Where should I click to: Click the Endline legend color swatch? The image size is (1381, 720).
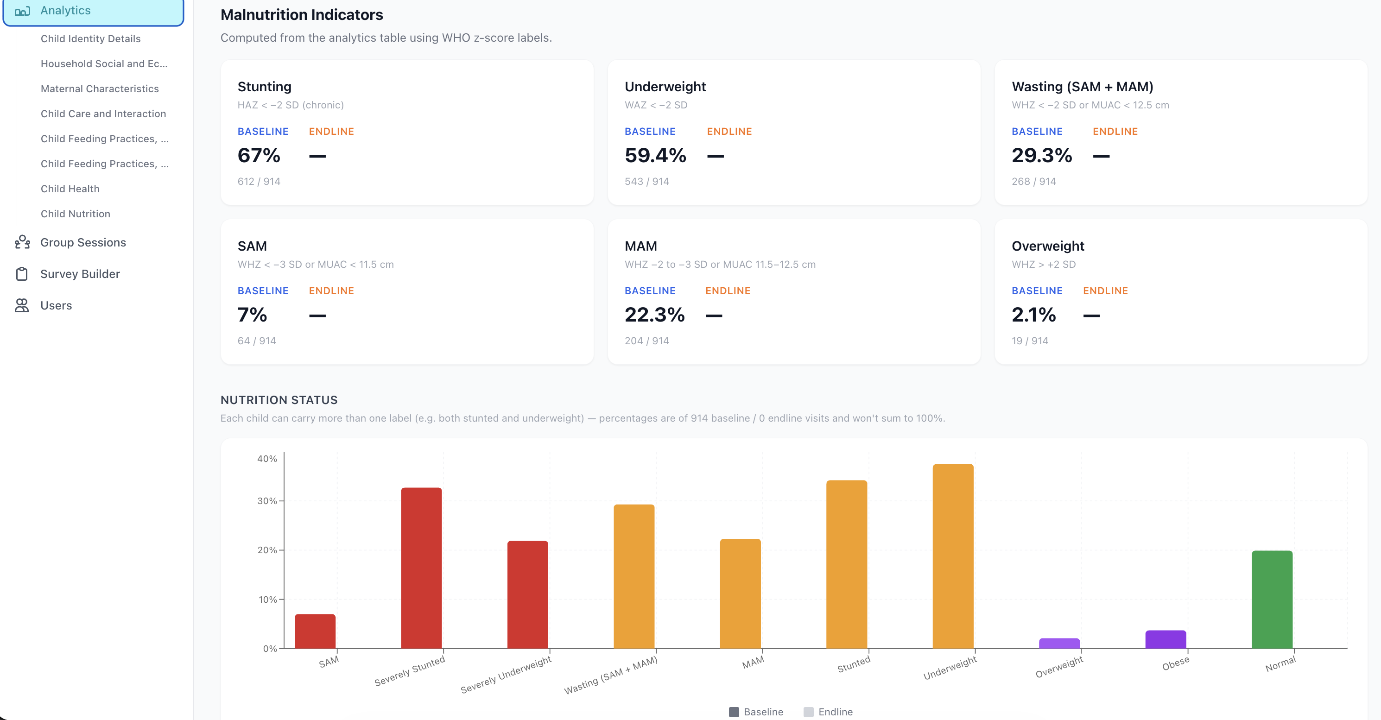[x=809, y=712]
